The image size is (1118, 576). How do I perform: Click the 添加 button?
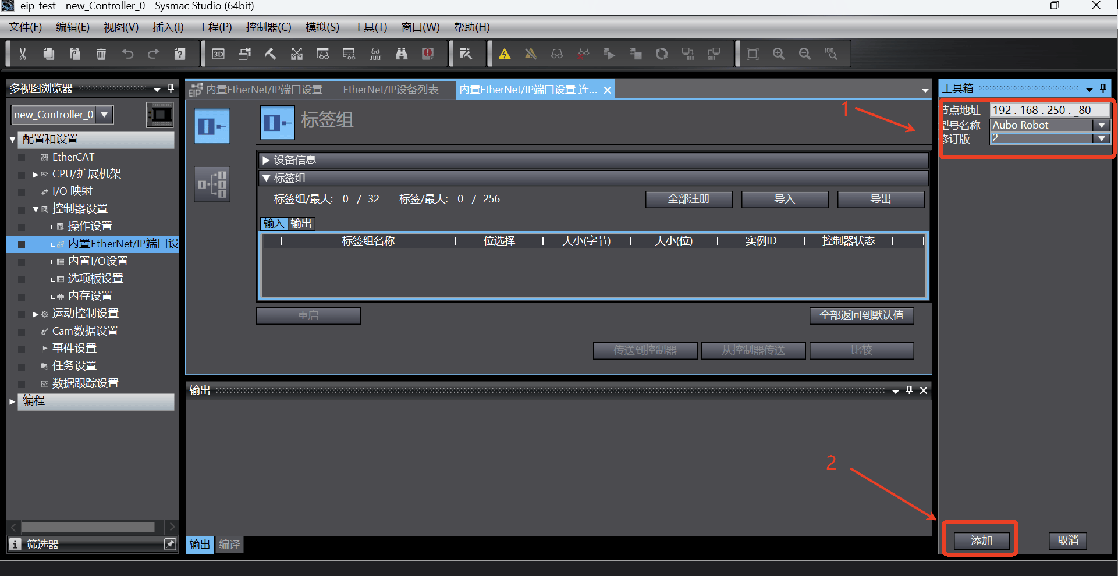pos(981,541)
